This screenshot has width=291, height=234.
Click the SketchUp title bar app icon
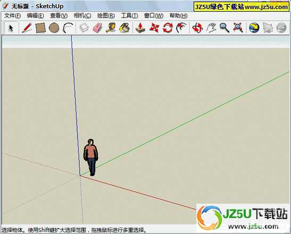[5, 6]
